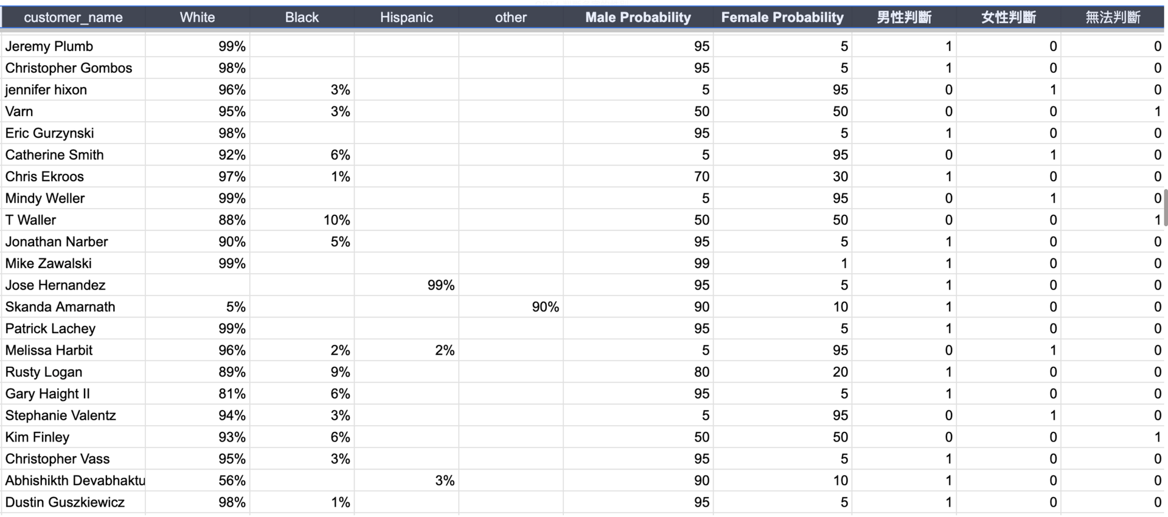Image resolution: width=1168 pixels, height=517 pixels.
Task: Click the Male Probability column header
Action: [x=638, y=18]
